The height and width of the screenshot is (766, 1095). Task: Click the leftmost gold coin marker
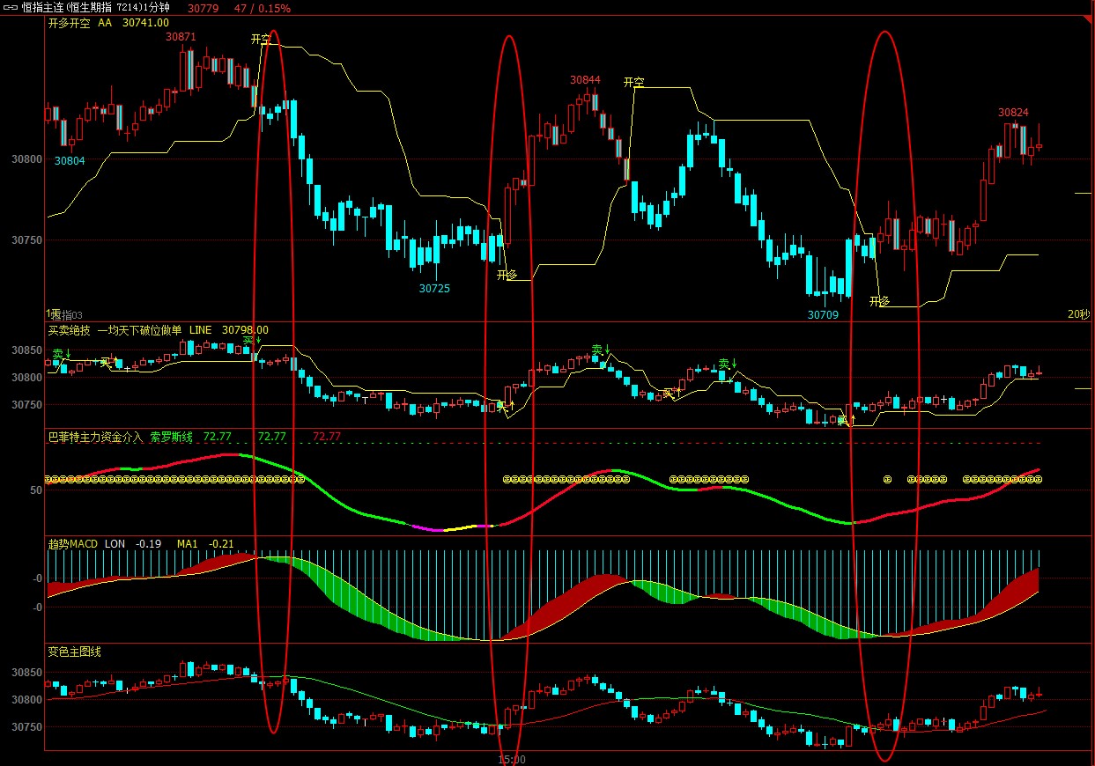tap(50, 479)
